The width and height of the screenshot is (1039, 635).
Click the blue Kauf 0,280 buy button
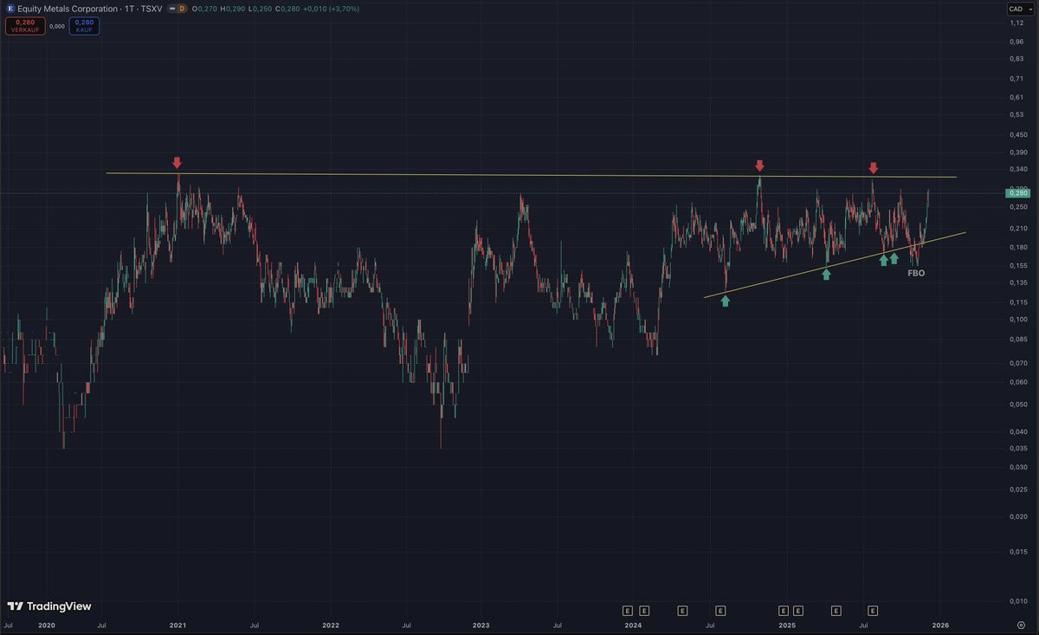[x=84, y=26]
